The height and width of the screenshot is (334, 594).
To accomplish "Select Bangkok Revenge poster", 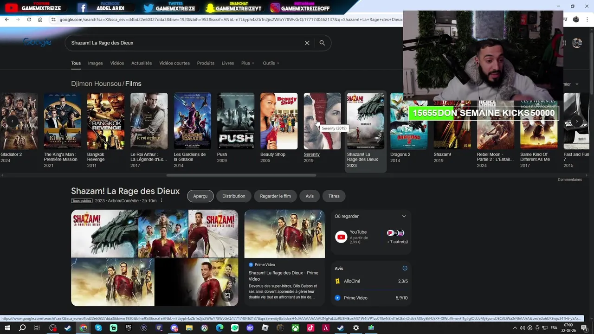I will (x=106, y=121).
